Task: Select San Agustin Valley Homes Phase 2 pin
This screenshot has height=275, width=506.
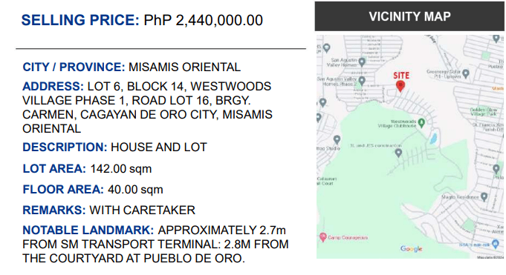Action: coord(362,81)
